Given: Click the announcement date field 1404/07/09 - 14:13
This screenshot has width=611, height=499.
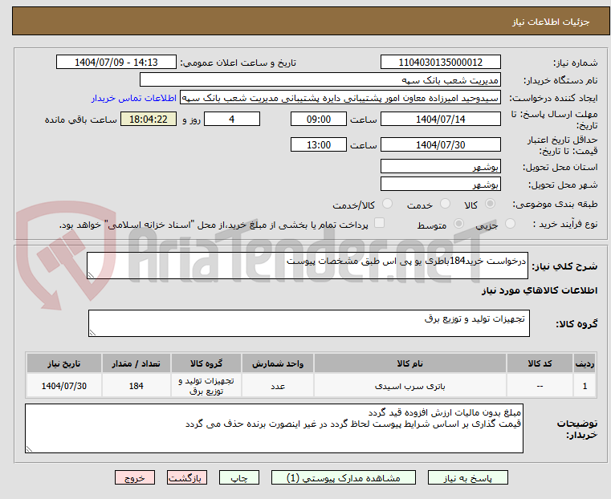Looking at the screenshot, I should coord(116,63).
